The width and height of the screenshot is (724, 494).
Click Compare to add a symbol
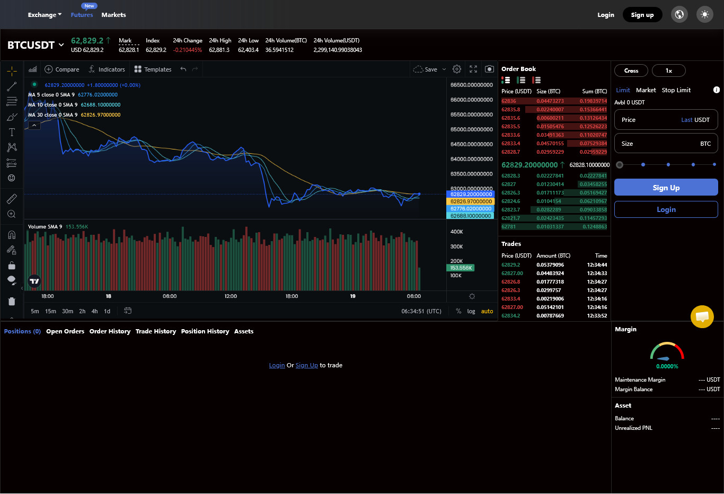click(62, 69)
